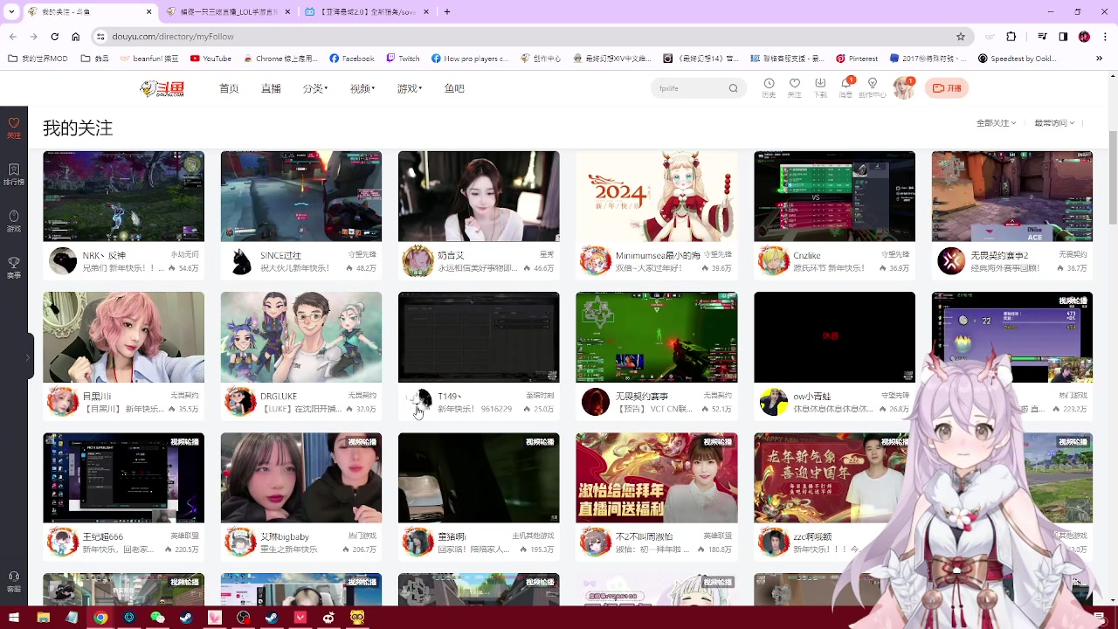Click the Windows Start button
The image size is (1118, 629).
tap(14, 618)
